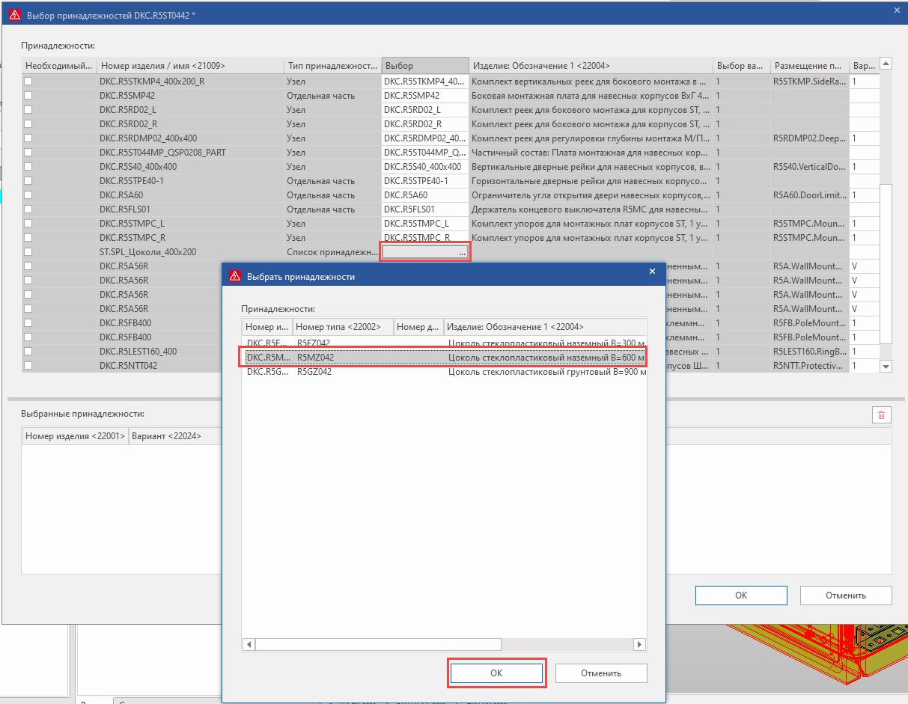
Task: Toggle checkbox for DKC.R5A60 row
Action: pos(28,195)
